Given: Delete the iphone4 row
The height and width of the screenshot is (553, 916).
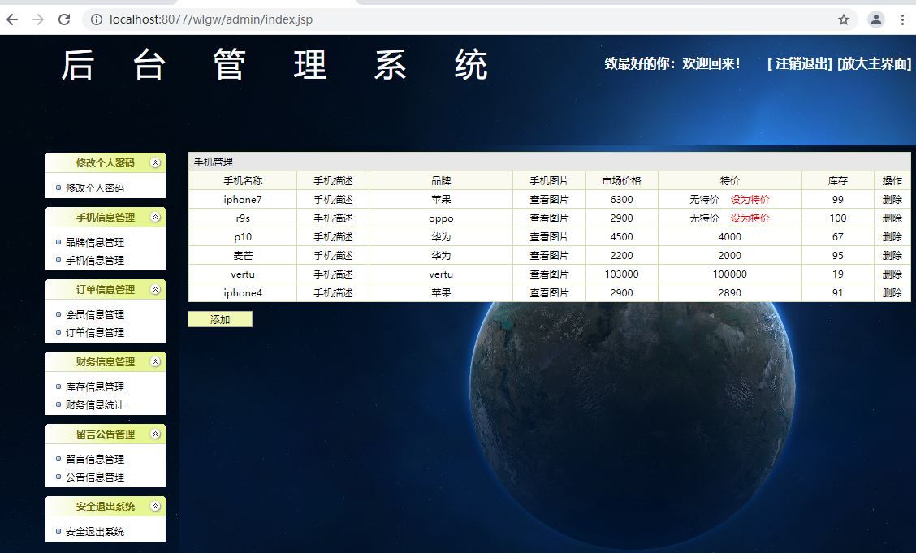Looking at the screenshot, I should [892, 293].
